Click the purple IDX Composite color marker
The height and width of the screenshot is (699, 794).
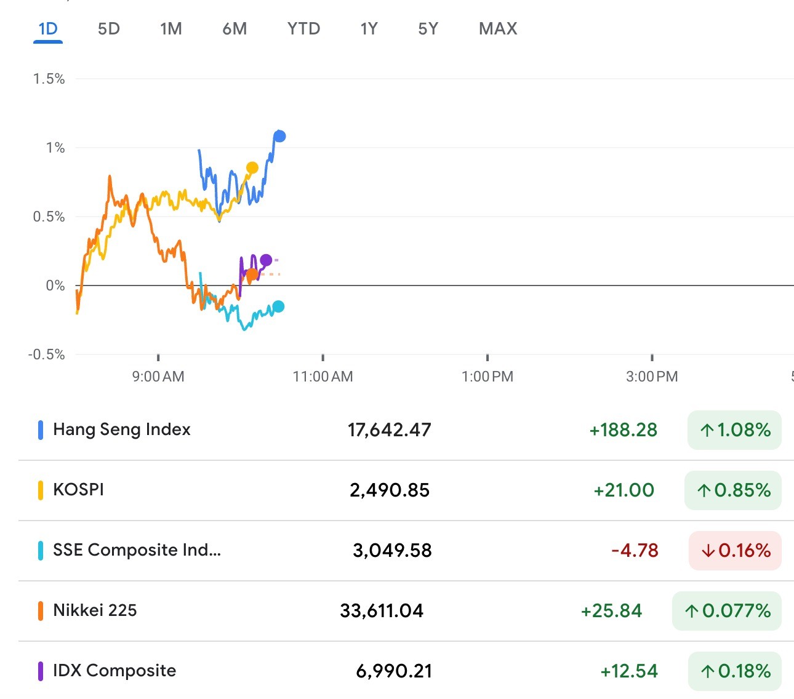(41, 671)
